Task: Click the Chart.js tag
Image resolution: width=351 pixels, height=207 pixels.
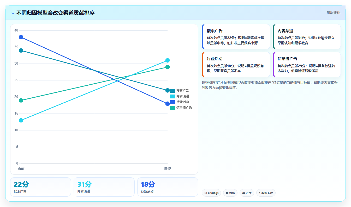Action: pos(211,193)
